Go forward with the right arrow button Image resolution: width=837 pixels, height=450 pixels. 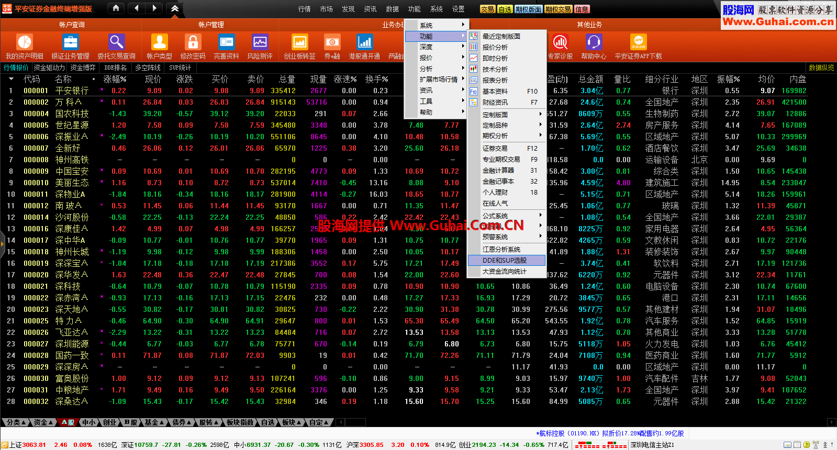click(154, 8)
